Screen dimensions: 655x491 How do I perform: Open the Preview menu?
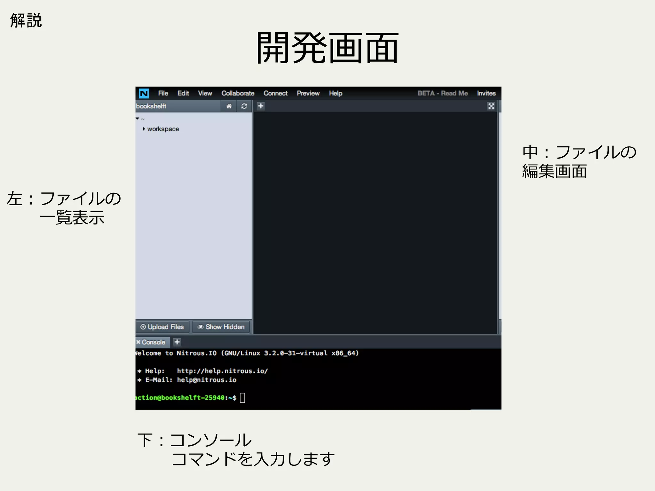(x=308, y=93)
